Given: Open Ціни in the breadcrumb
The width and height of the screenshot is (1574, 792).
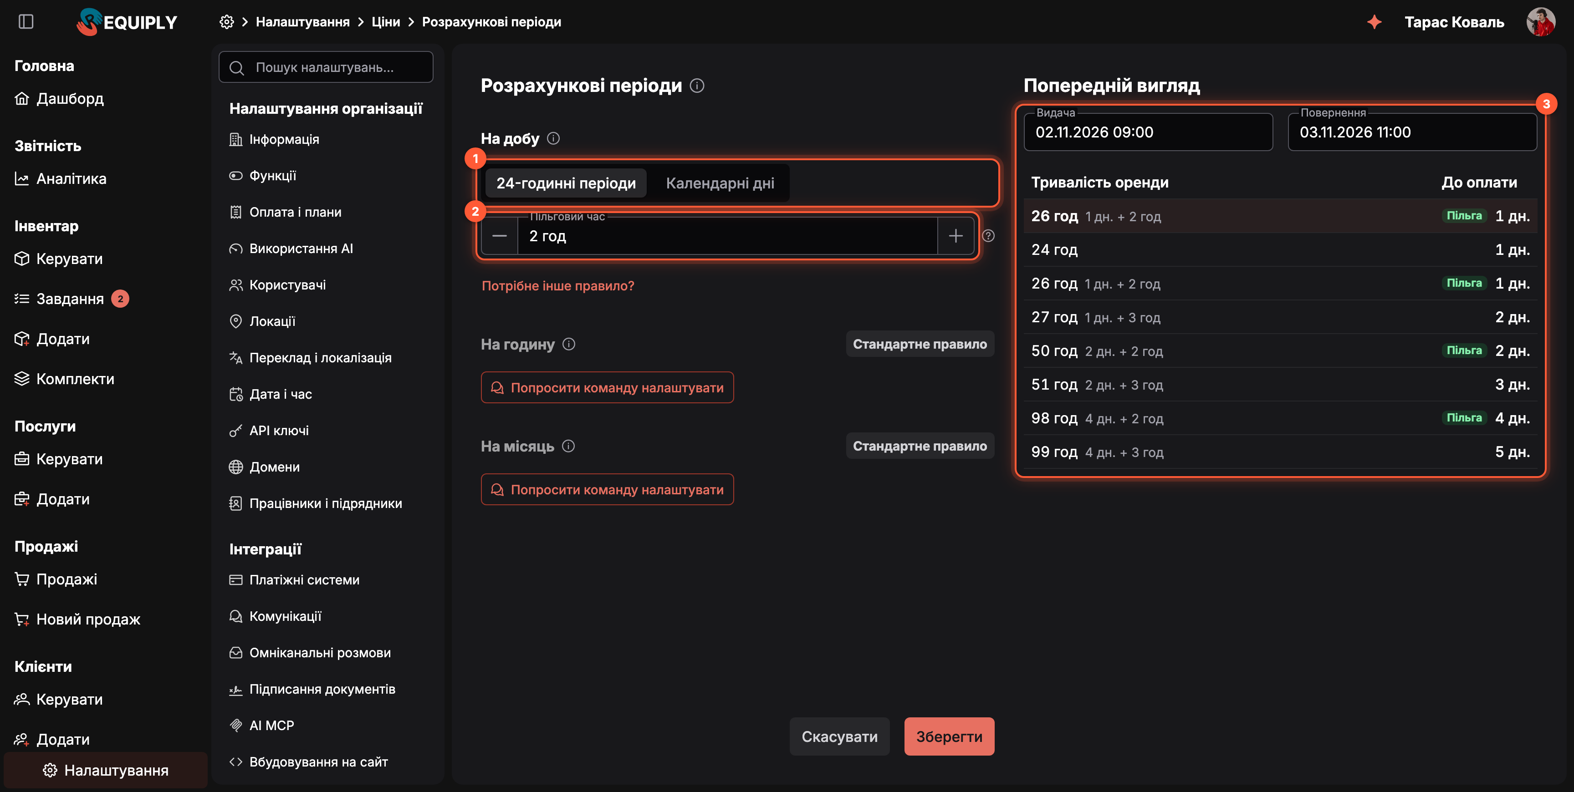Looking at the screenshot, I should point(386,22).
